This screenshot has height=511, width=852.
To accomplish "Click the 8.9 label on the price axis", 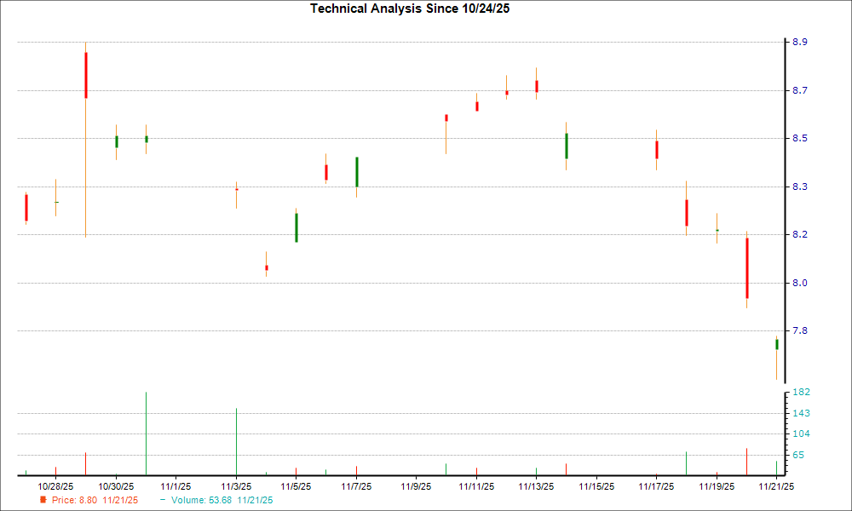I will coord(799,40).
